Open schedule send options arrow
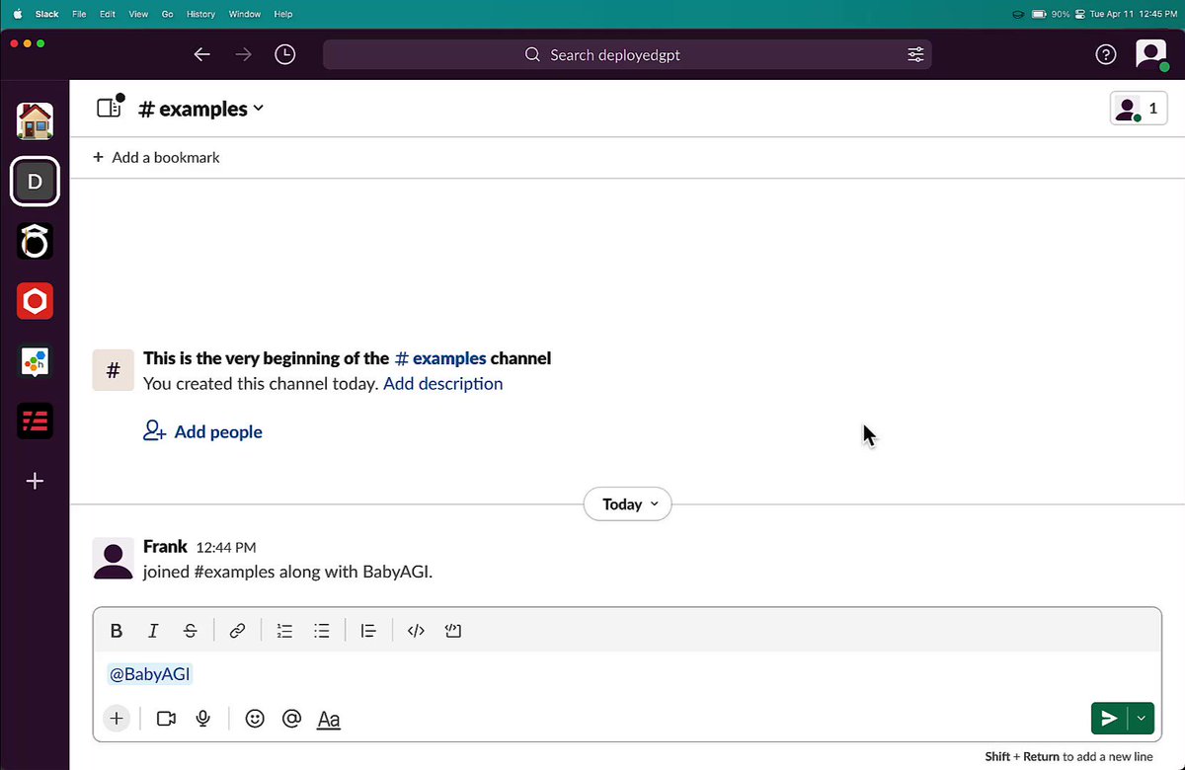This screenshot has width=1185, height=770. (1142, 719)
